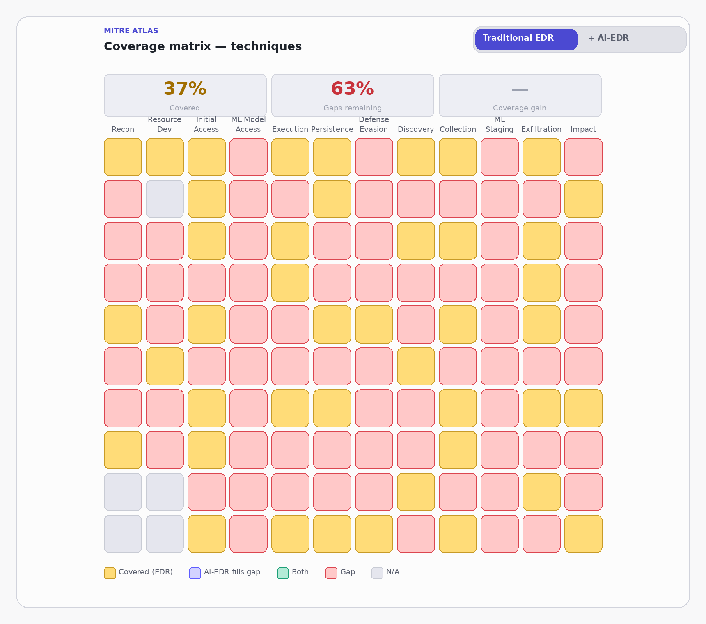706x624 pixels.
Task: Select the covered Impact cell in second row
Action: point(583,199)
